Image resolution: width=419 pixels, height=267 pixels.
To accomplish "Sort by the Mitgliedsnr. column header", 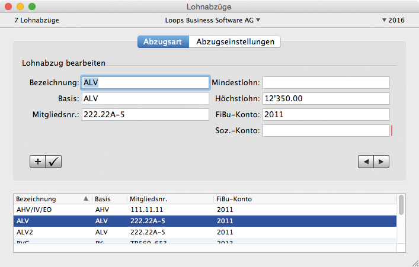I will (170, 199).
